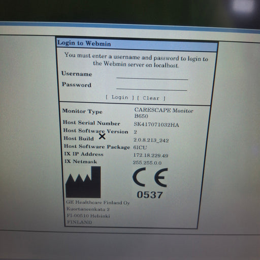The height and width of the screenshot is (260, 260).
Task: Click the 'IX Netmask' label
Action: tap(81, 161)
